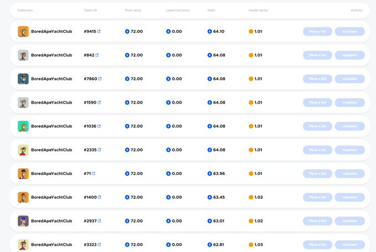Open external link icon for token #1036

pyautogui.click(x=99, y=126)
